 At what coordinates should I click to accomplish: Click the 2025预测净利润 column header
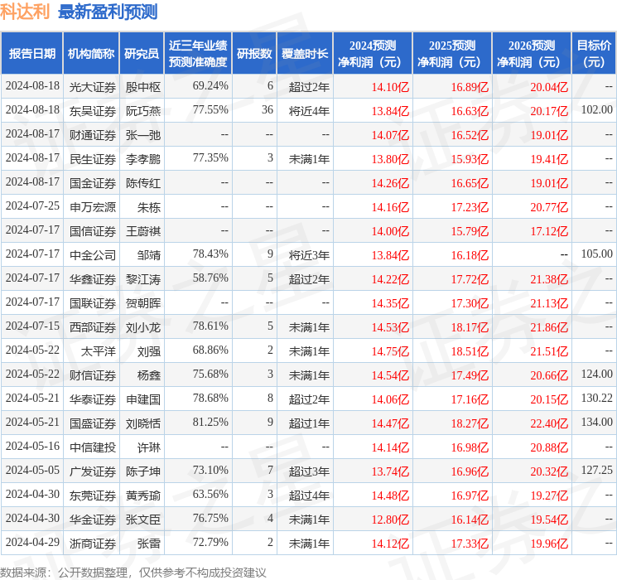[452, 54]
